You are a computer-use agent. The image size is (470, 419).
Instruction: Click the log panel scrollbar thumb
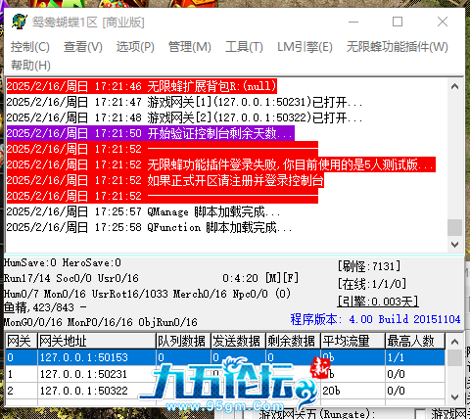pos(454,227)
